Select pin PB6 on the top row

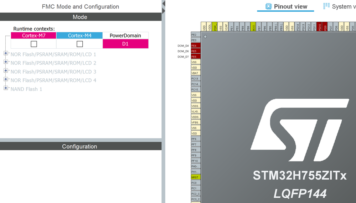click(x=264, y=27)
